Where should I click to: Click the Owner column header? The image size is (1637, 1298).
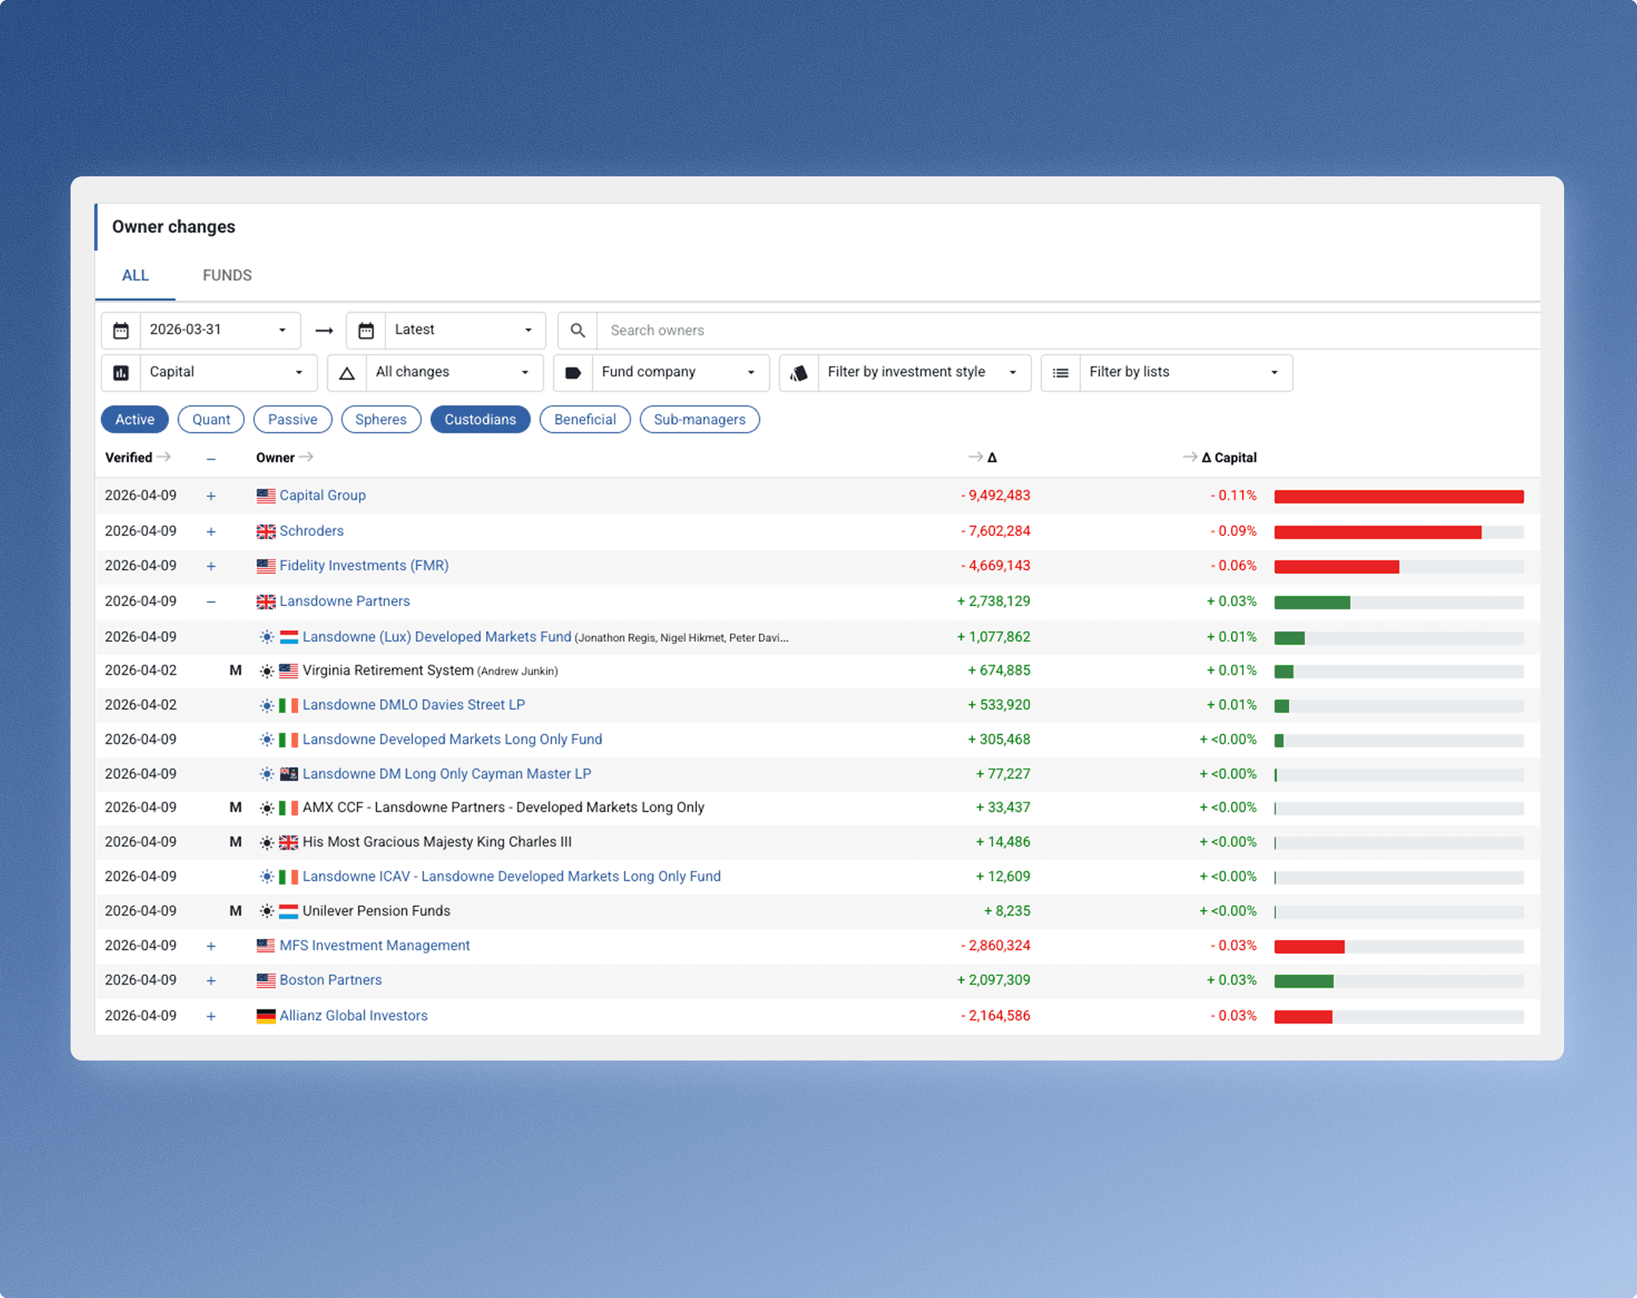[275, 458]
